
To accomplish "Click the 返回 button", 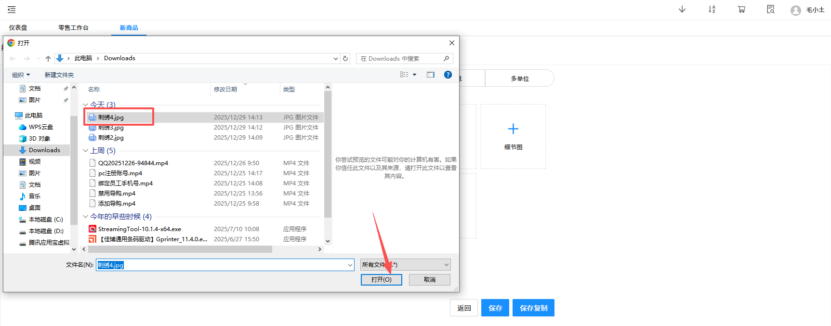I will 464,308.
